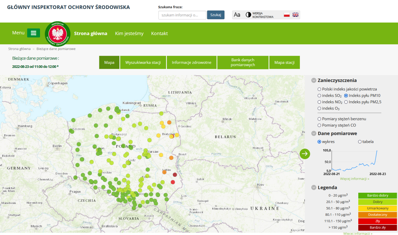Viewport: 398px width, 235px height.
Task: Focus the search phrase input field
Action: pos(182,15)
